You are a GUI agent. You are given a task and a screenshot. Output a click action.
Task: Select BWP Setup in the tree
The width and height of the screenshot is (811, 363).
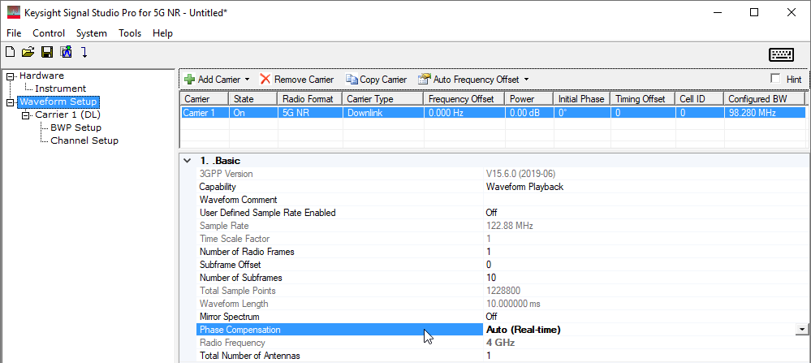click(75, 127)
